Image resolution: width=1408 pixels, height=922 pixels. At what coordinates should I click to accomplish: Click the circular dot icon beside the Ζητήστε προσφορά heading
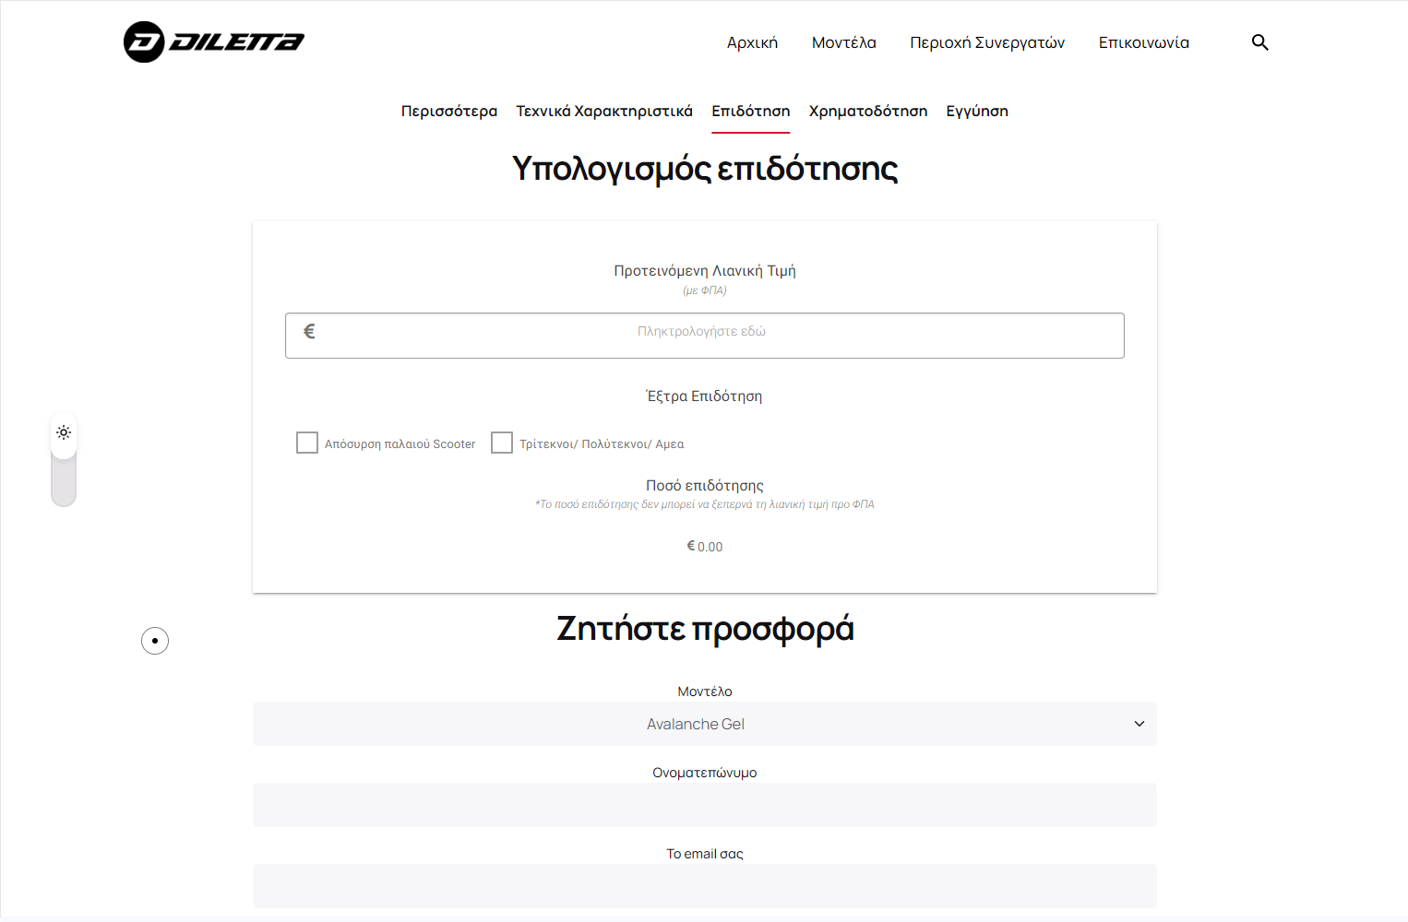click(155, 641)
